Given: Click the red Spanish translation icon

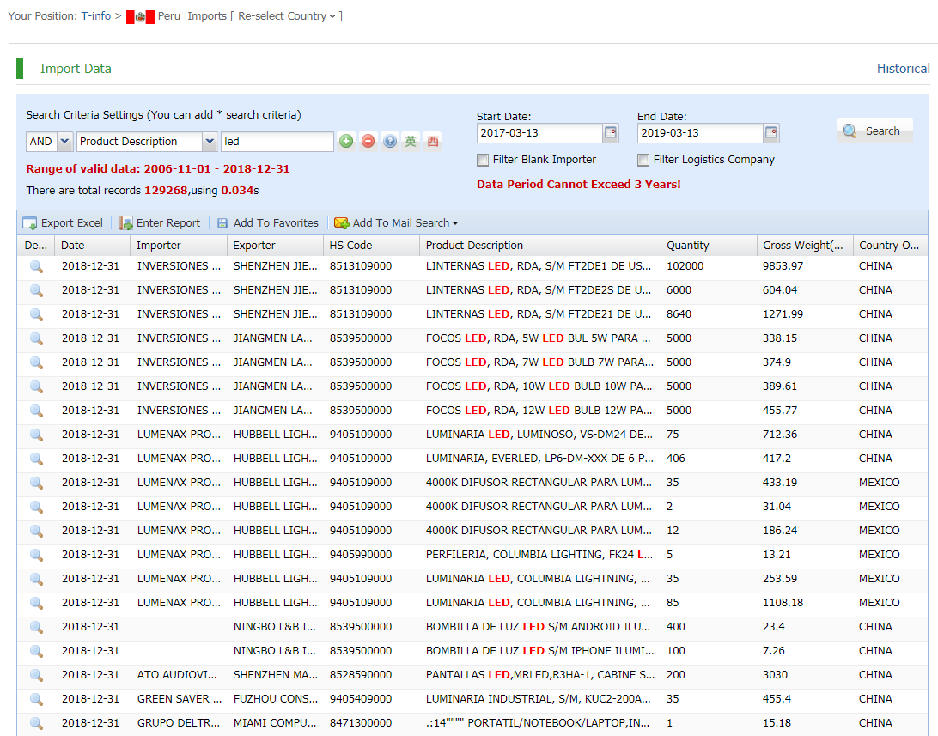Looking at the screenshot, I should point(433,142).
